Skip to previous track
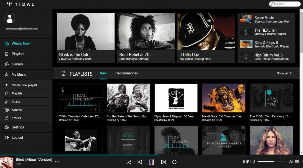Screen dimensions: 303x168 point(140,162)
